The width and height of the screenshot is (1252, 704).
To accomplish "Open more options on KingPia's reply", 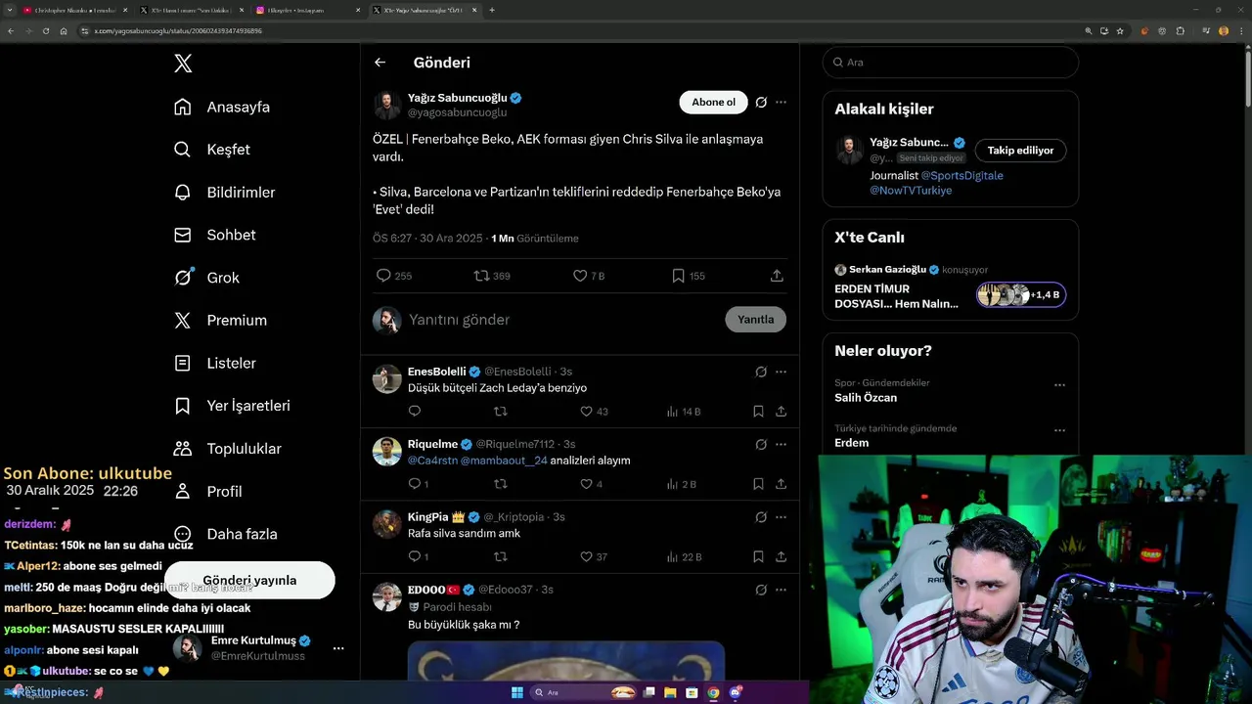I will tap(781, 516).
